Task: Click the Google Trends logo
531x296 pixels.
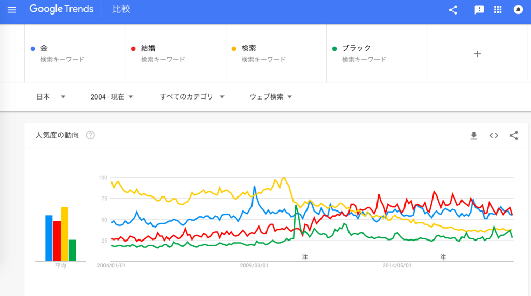Action: (61, 9)
